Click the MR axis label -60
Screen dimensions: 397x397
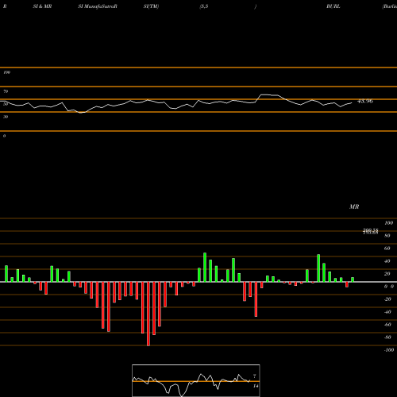coord(387,325)
